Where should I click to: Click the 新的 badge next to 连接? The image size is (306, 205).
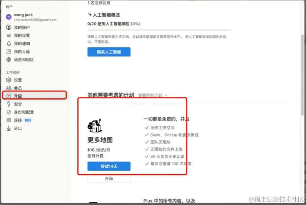(x=28, y=120)
